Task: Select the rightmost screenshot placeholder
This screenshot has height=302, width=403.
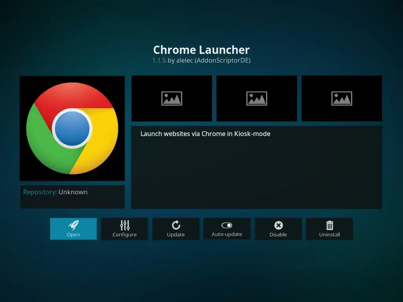Action: [342, 98]
